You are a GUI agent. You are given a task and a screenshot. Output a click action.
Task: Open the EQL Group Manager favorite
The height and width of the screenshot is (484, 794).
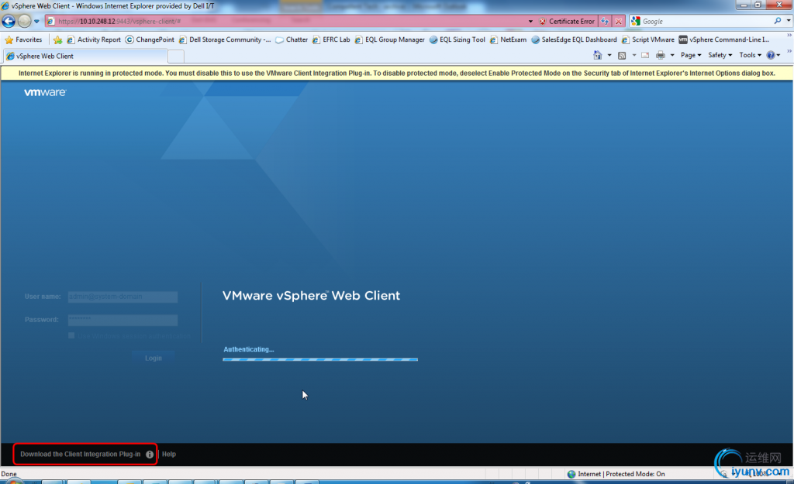click(389, 39)
